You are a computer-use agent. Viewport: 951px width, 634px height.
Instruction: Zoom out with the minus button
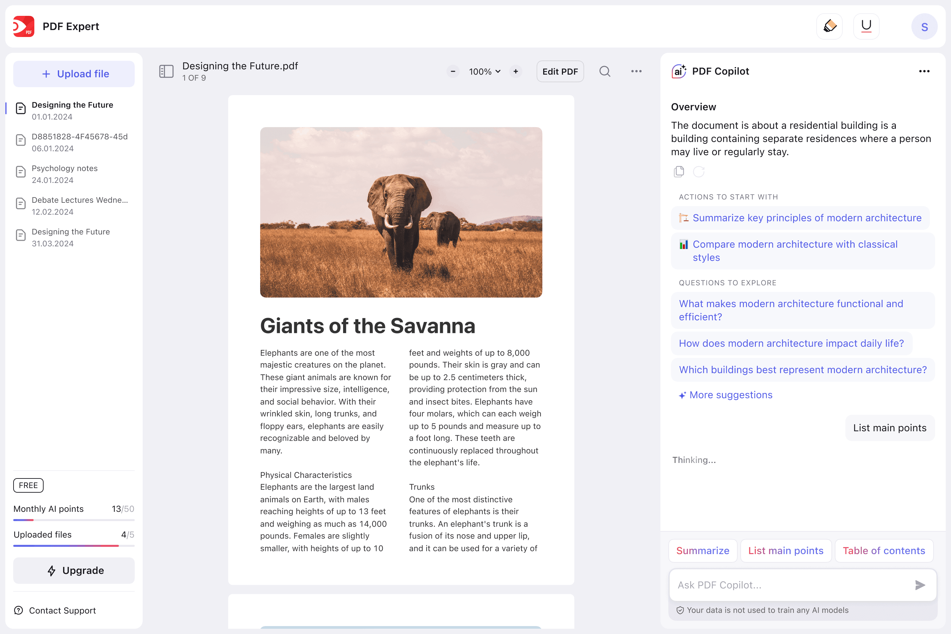(453, 72)
